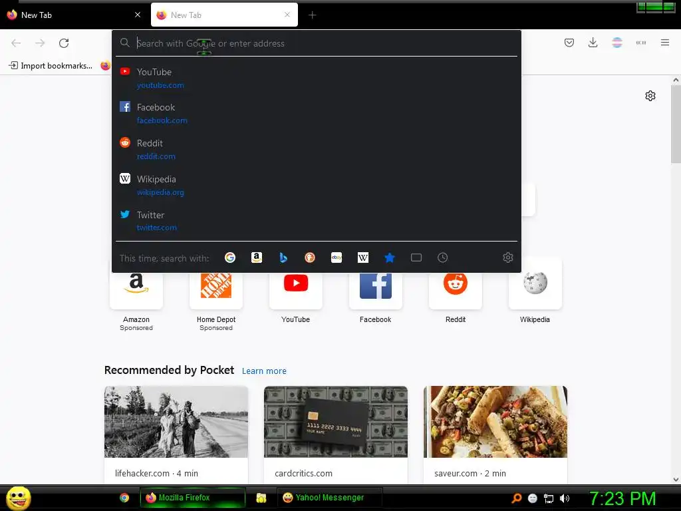Open the Firefox account avatar
This screenshot has width=681, height=511.
click(616, 43)
